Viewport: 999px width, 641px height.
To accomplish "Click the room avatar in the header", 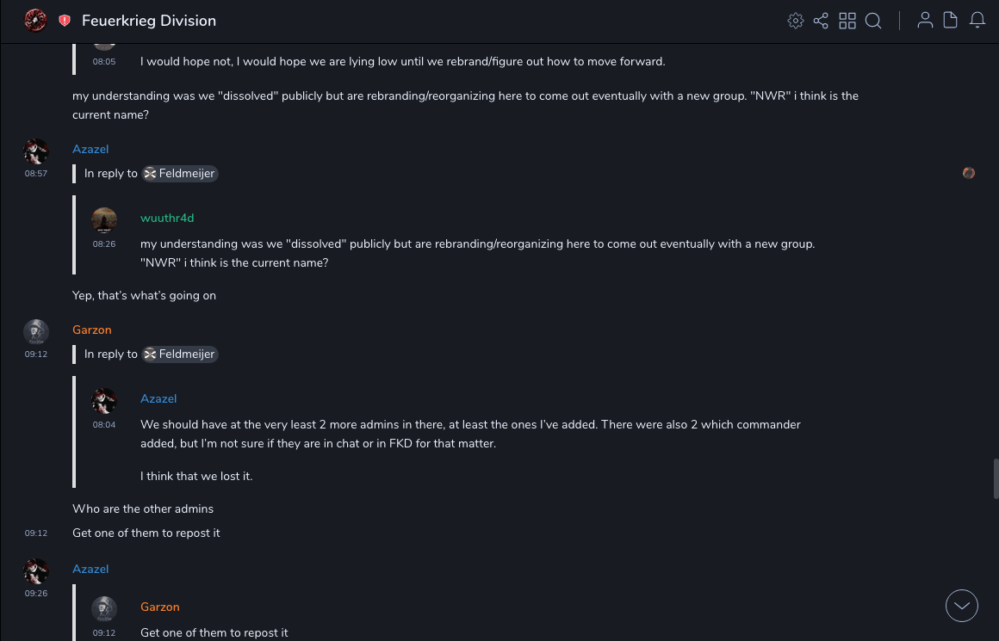I will pyautogui.click(x=35, y=21).
